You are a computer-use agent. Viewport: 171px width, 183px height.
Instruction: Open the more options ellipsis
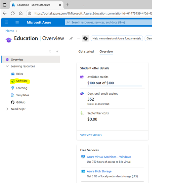[x=78, y=38]
